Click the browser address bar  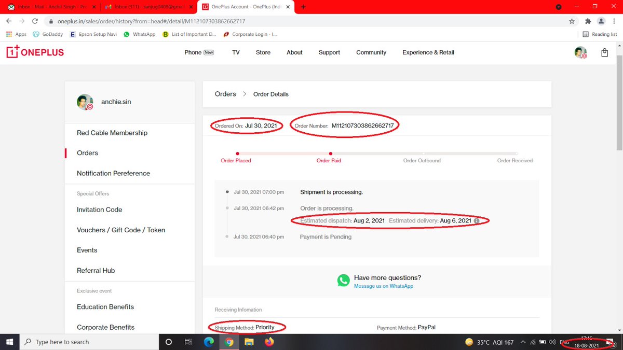(x=306, y=21)
